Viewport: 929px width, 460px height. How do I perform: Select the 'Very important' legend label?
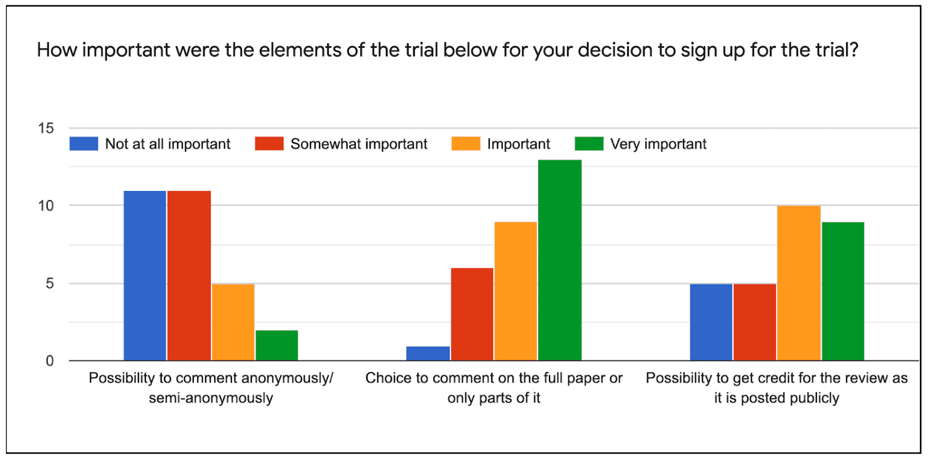pos(658,144)
